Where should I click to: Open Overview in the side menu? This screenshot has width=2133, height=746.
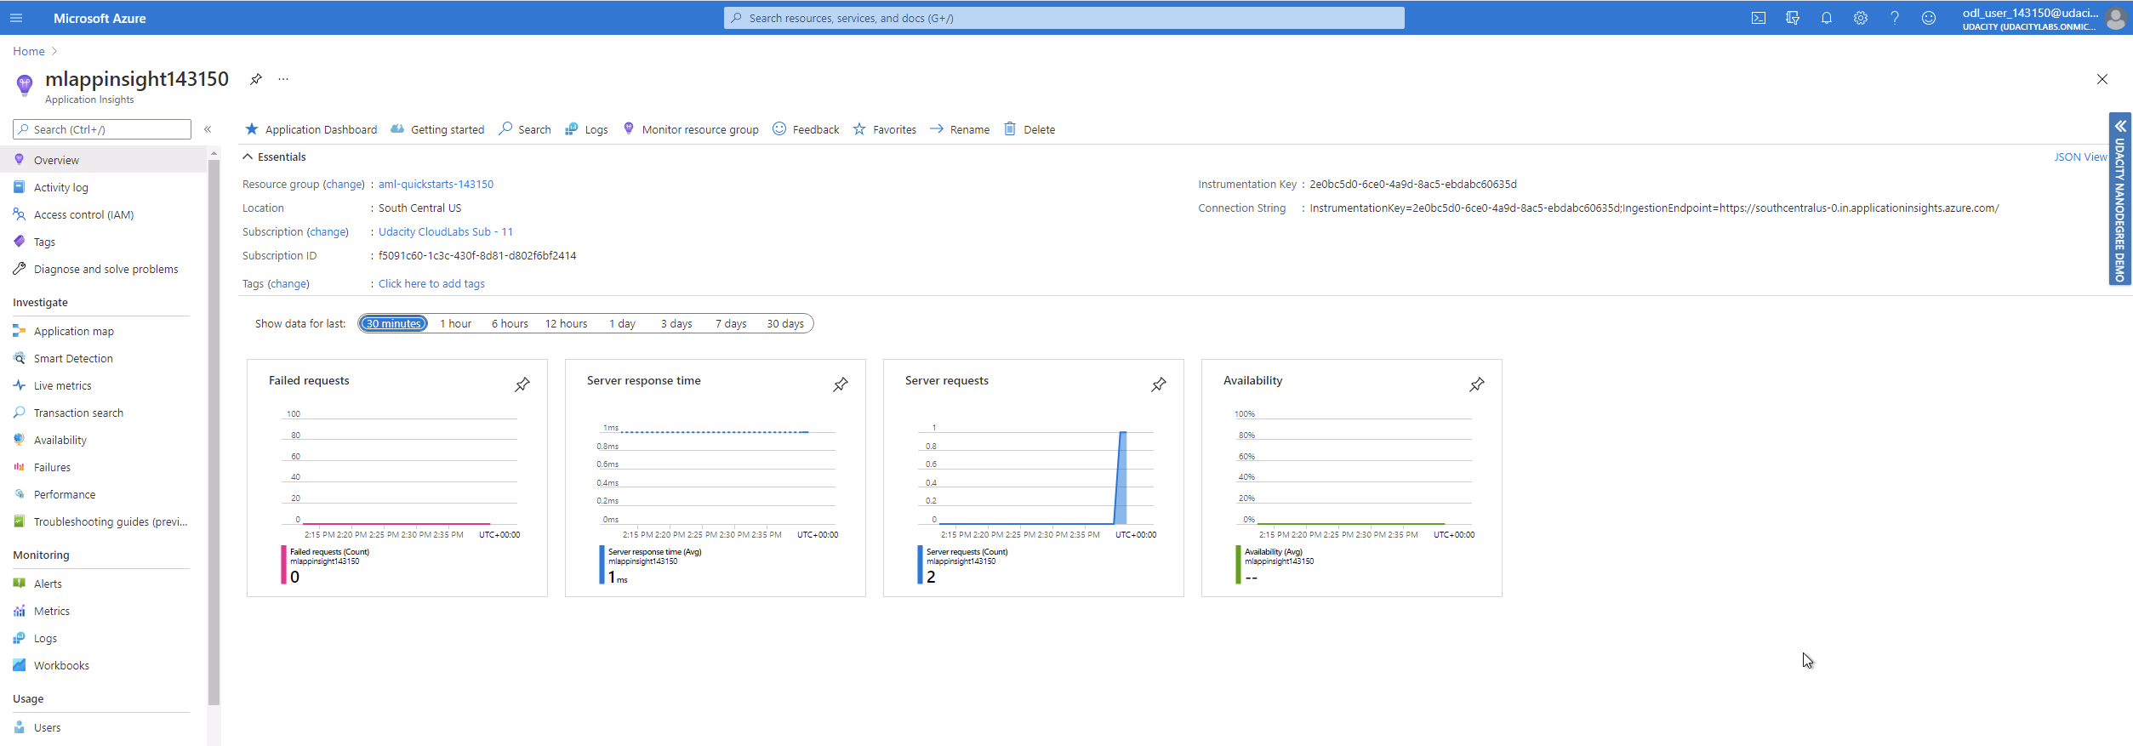coord(103,160)
